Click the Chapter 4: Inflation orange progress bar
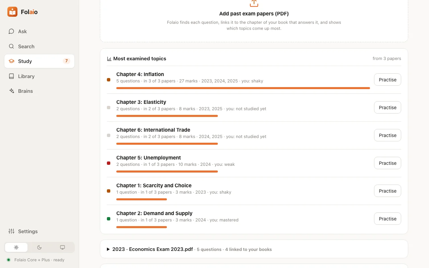Viewport: 429px width, 268px height. pos(243,88)
